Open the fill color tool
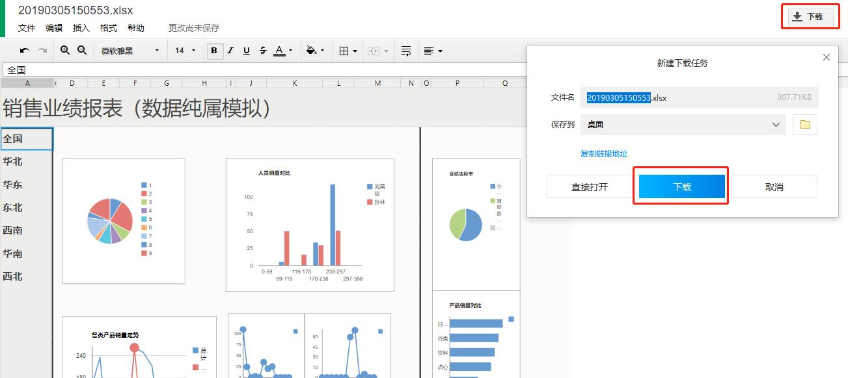This screenshot has height=378, width=848. point(311,50)
